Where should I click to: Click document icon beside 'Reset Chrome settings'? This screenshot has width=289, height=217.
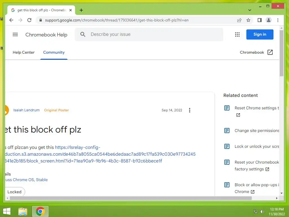227,108
